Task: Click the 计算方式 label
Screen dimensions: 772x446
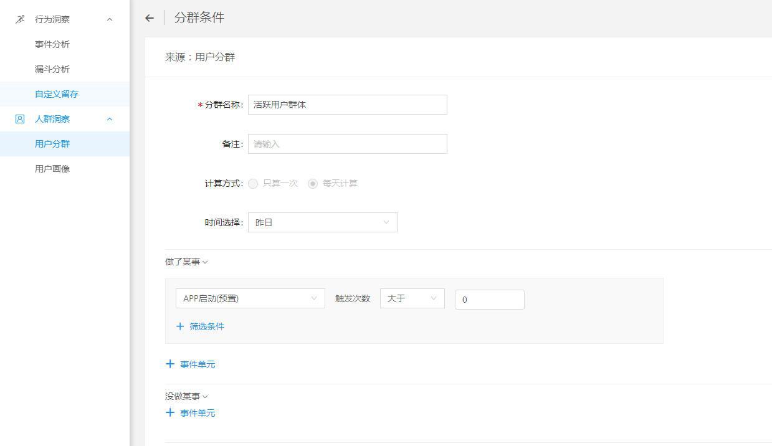Action: click(224, 184)
